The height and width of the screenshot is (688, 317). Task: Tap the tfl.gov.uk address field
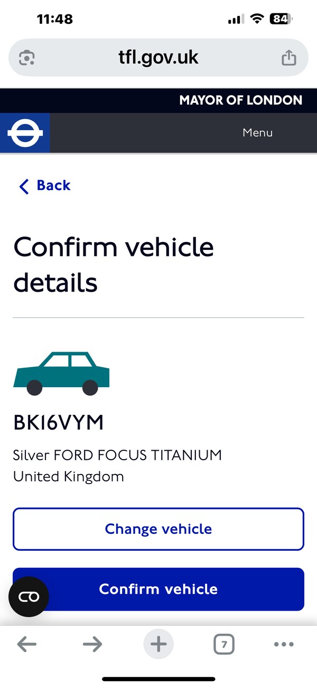point(158,57)
